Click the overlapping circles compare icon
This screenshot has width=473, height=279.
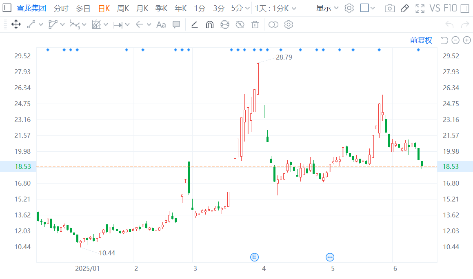(x=273, y=25)
